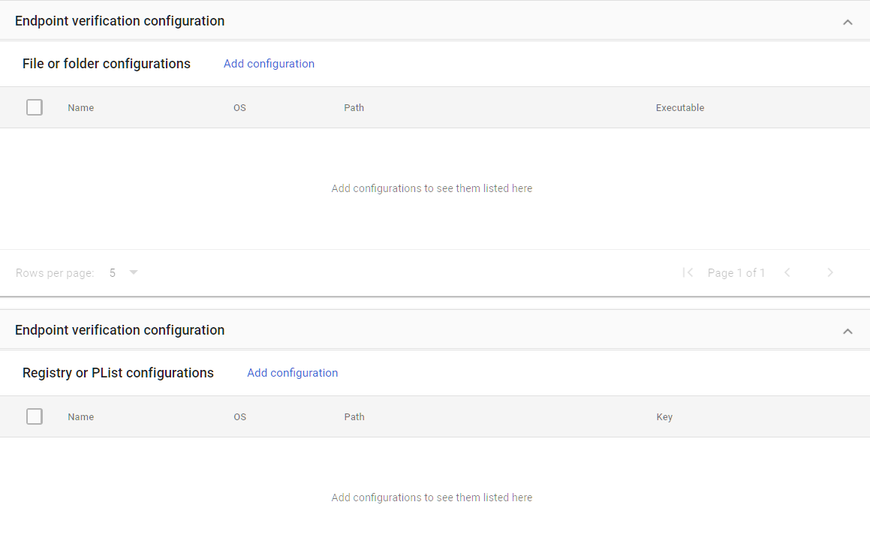The image size is (870, 550).
Task: Click the File or folder configurations heading
Action: 106,64
